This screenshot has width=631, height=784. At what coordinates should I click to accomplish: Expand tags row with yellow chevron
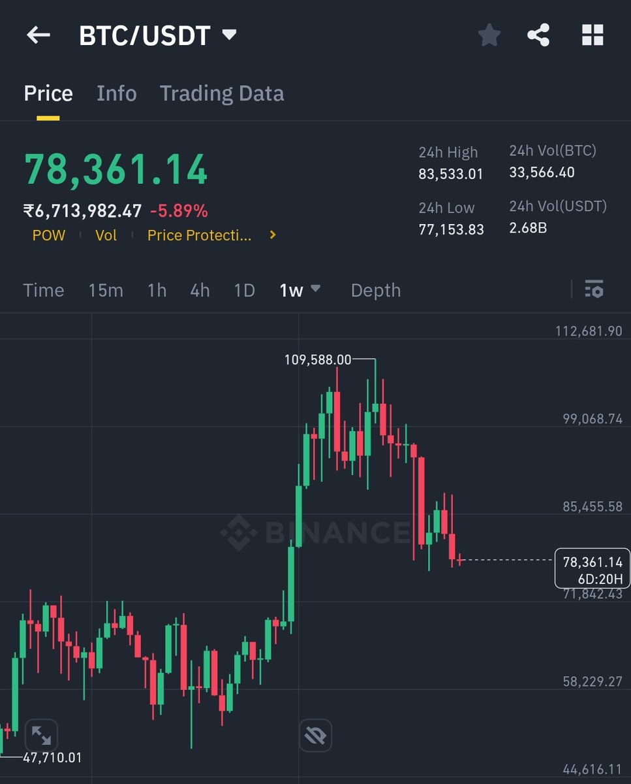tap(273, 235)
